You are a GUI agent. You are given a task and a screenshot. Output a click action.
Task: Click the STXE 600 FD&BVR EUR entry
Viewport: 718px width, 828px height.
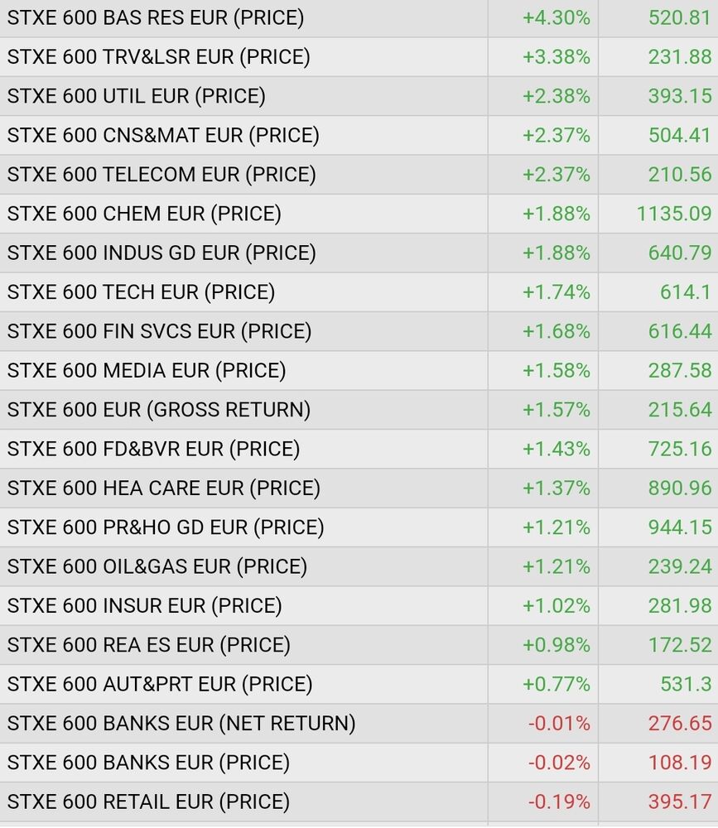(x=153, y=449)
